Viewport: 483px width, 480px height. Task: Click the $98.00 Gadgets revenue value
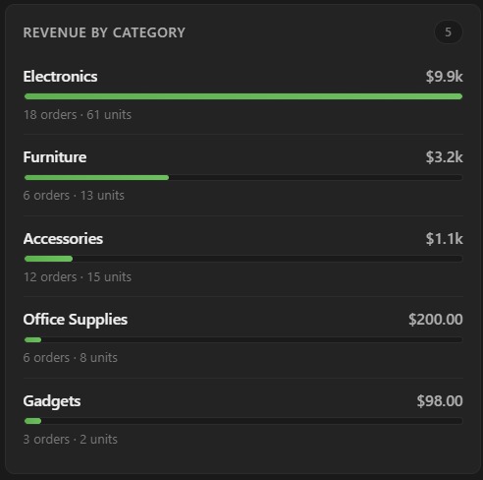pyautogui.click(x=440, y=401)
